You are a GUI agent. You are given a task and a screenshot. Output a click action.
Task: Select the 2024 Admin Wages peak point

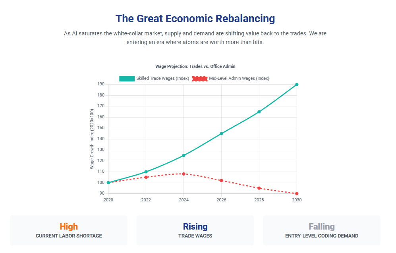coord(184,174)
